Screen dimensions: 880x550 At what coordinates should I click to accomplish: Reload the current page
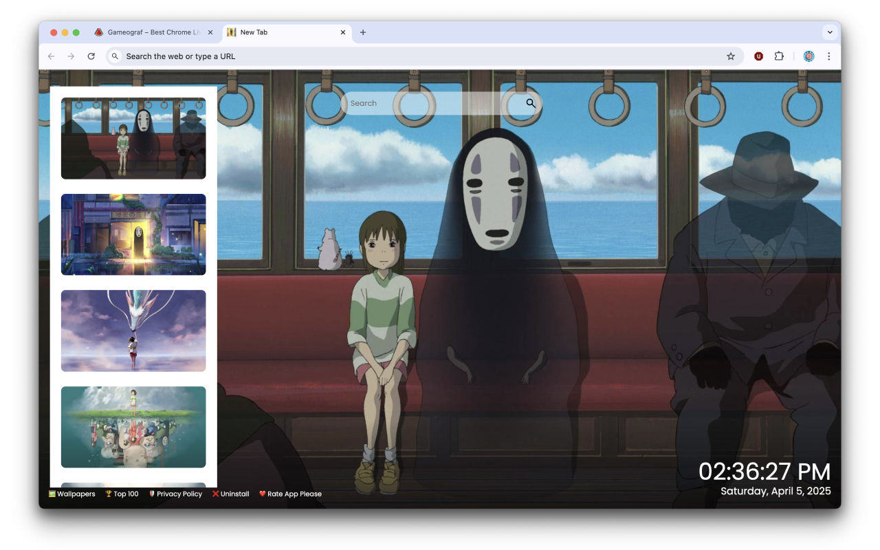click(x=91, y=56)
